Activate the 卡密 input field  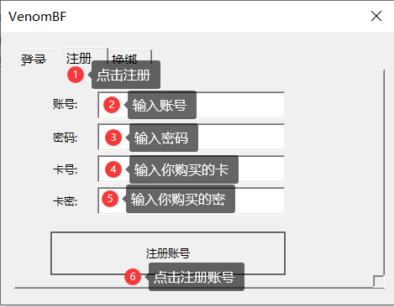192,200
